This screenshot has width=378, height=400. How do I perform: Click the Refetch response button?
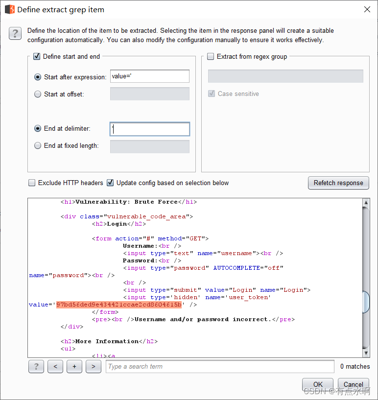pos(338,183)
